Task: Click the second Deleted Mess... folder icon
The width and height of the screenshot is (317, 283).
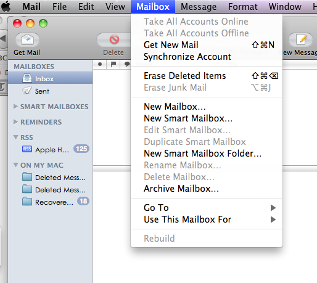Action: coord(27,189)
